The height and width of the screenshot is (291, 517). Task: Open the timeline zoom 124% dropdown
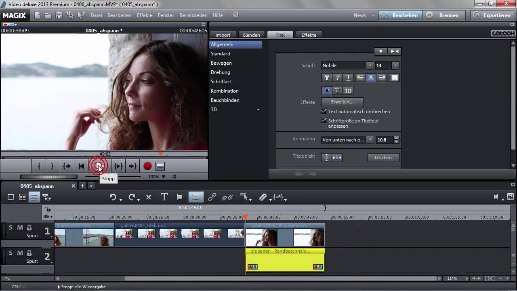click(x=467, y=278)
